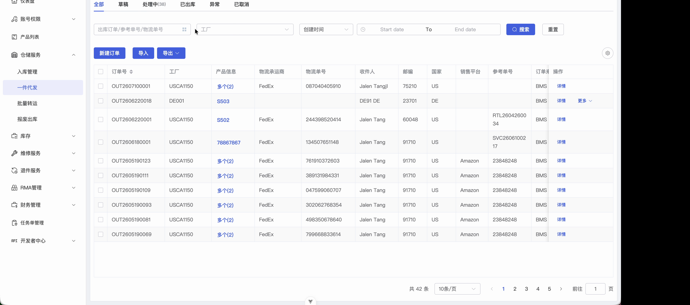The width and height of the screenshot is (690, 305).
Task: Switch to the 已出库 tab
Action: point(188,4)
